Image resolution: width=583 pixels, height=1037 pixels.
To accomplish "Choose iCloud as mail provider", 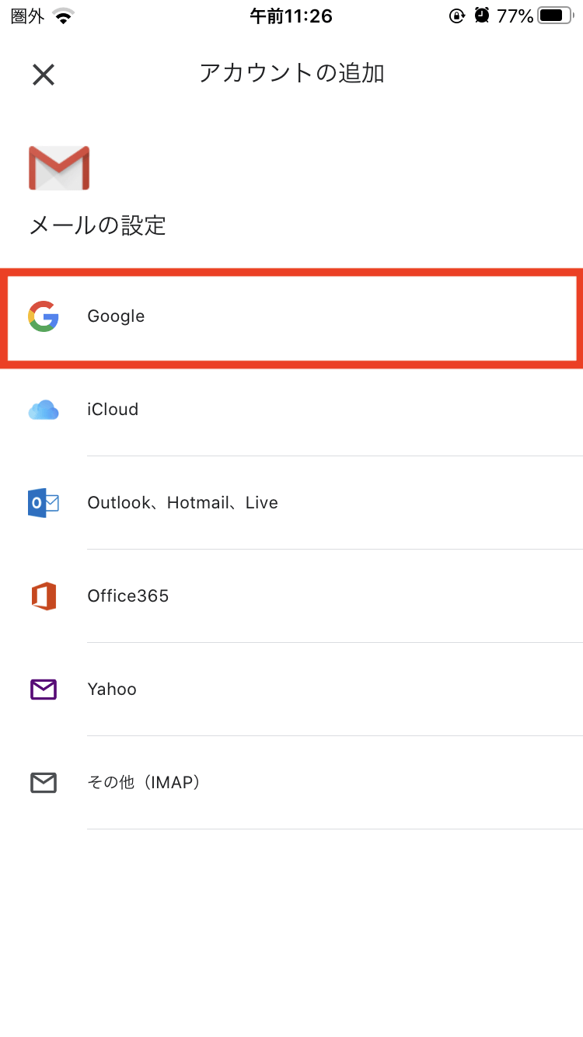I will (291, 410).
